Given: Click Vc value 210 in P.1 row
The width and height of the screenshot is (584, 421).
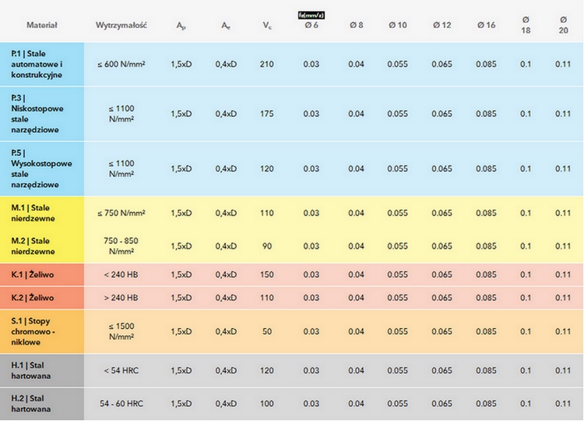Looking at the screenshot, I should pyautogui.click(x=267, y=64).
